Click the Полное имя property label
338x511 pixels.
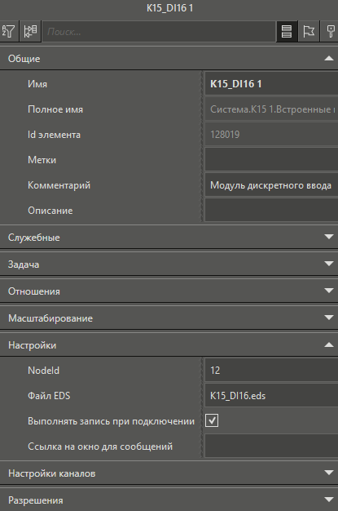click(55, 109)
